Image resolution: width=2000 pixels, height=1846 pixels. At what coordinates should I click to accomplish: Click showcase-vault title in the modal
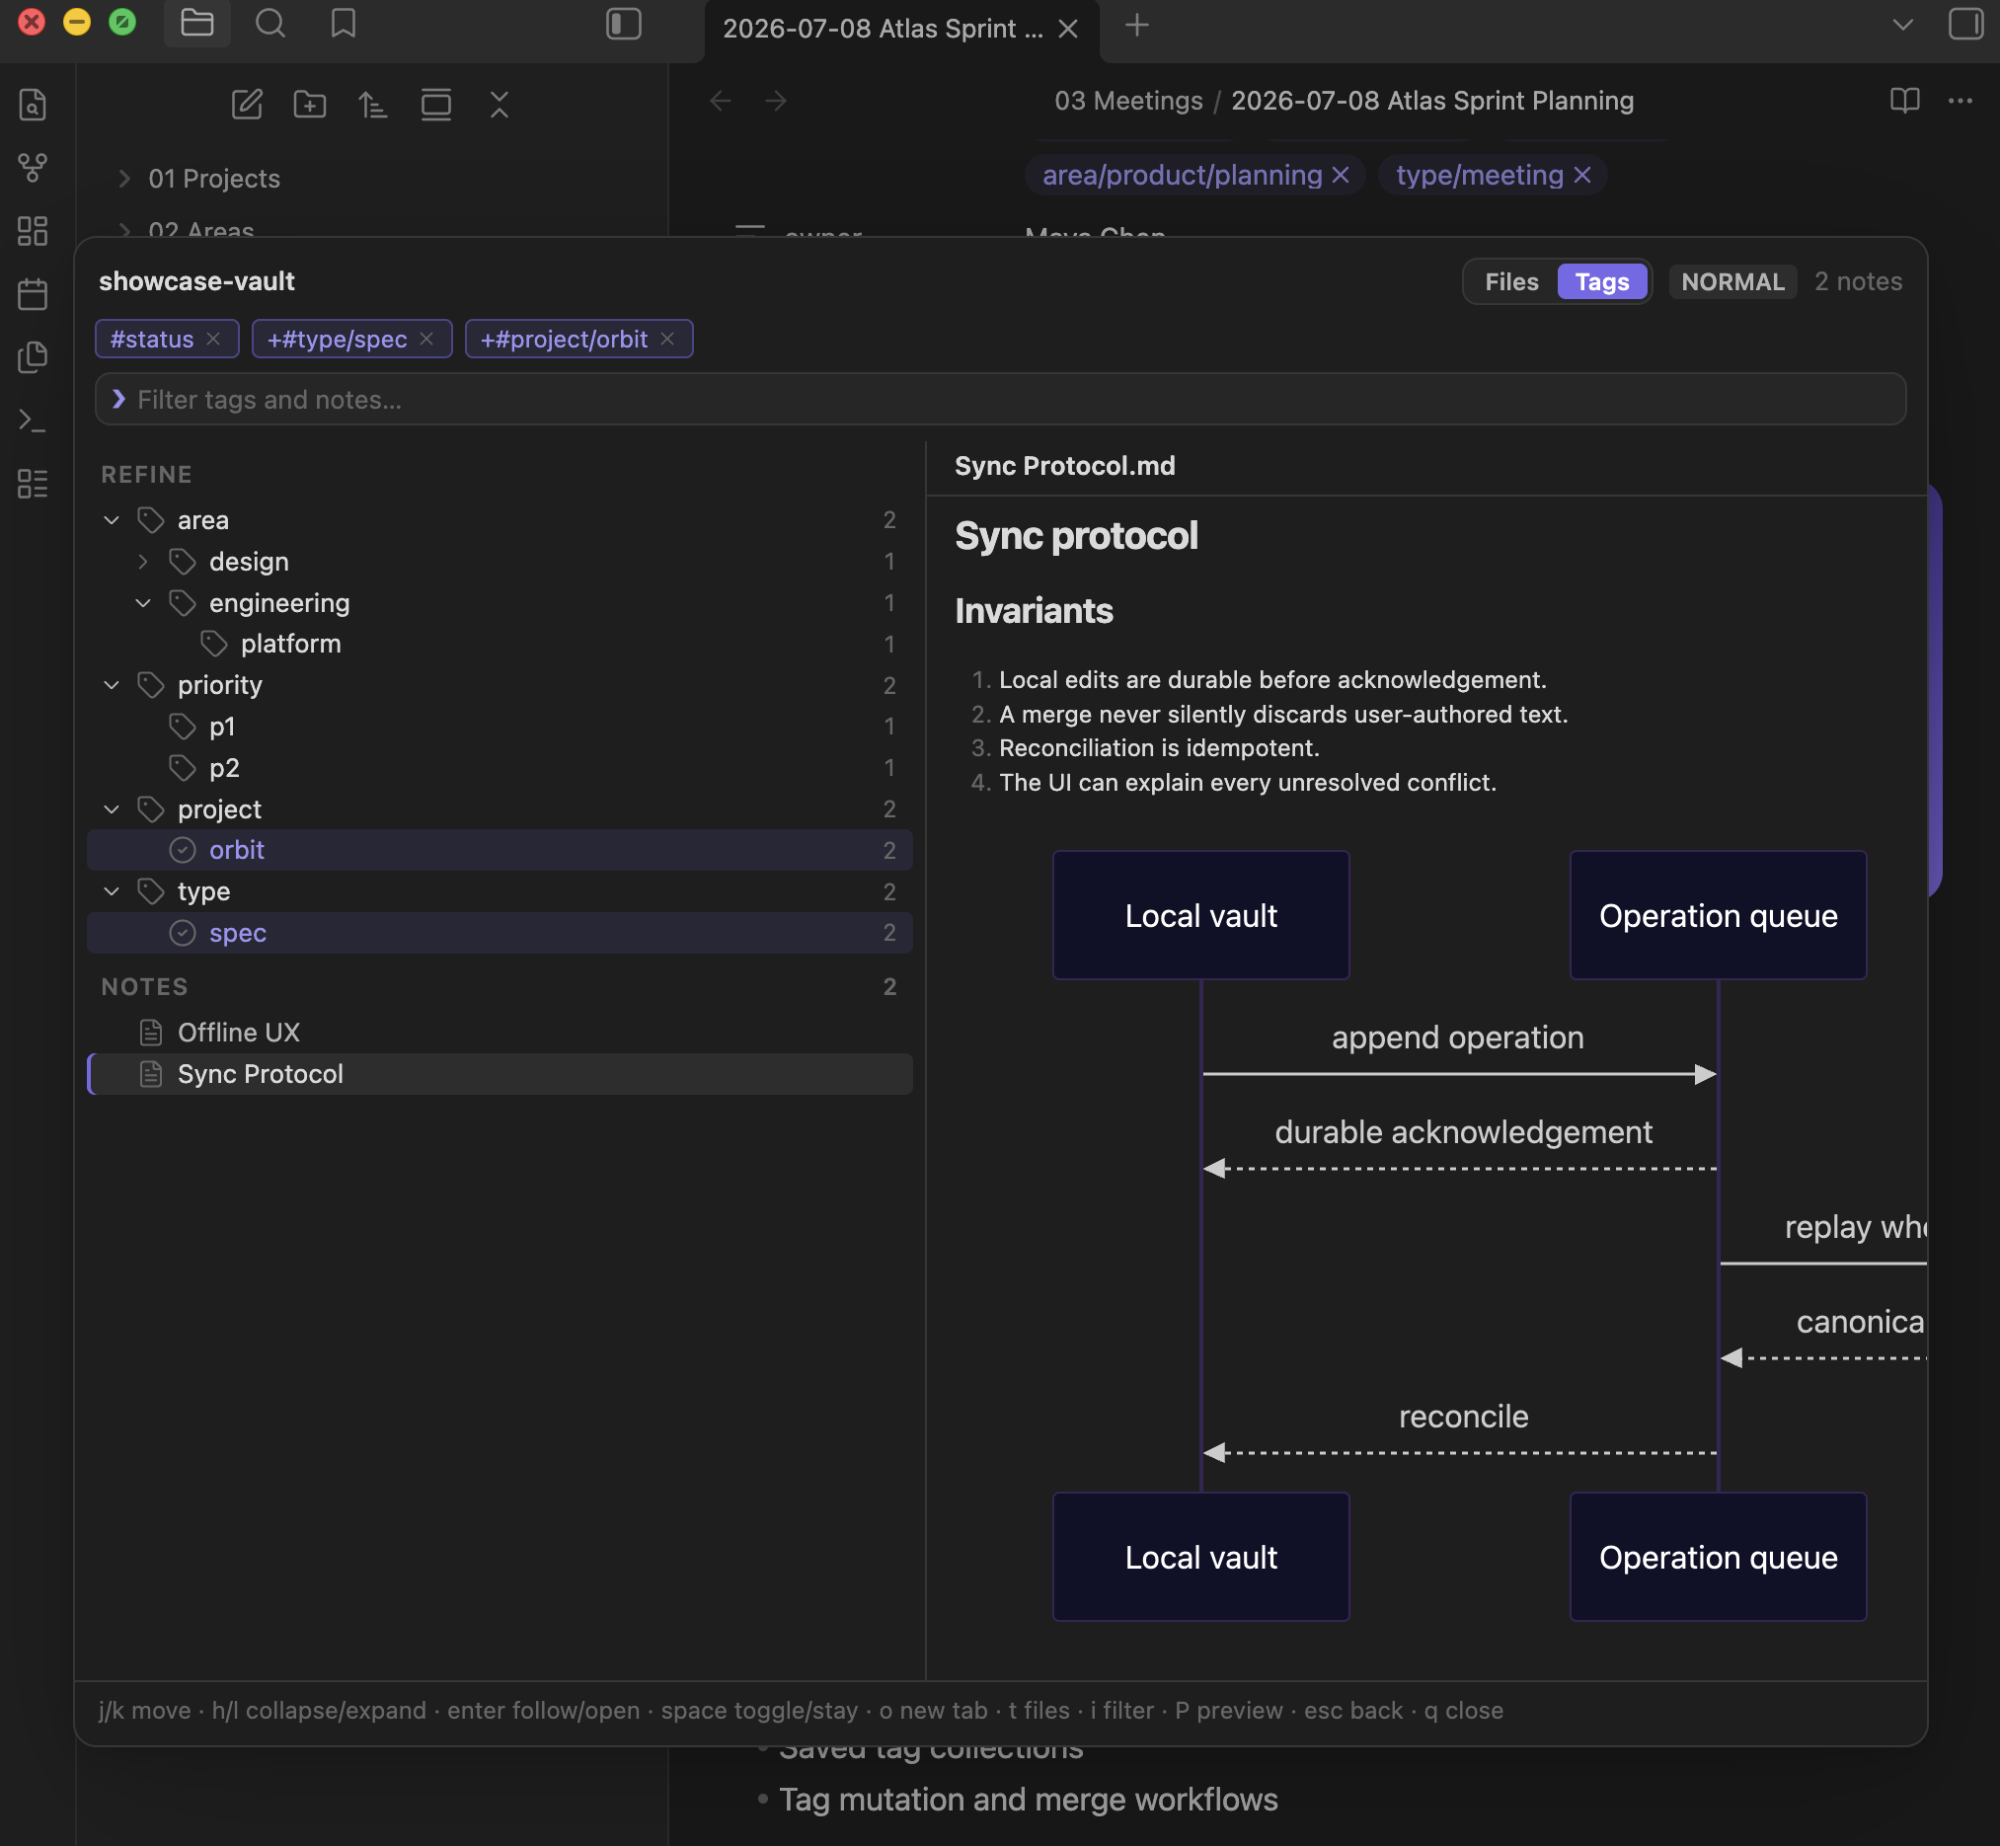coord(196,281)
